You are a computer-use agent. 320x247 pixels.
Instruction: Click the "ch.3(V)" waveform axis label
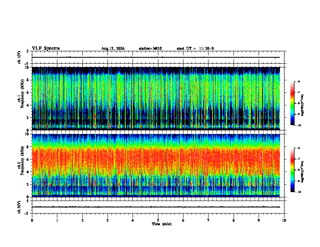coord(19,207)
